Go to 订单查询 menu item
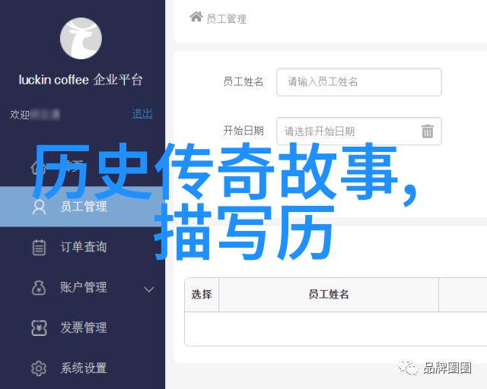 pos(82,247)
